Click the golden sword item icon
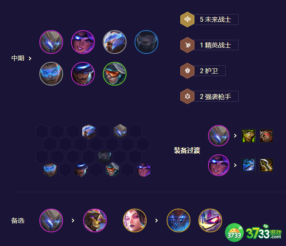 266,165
